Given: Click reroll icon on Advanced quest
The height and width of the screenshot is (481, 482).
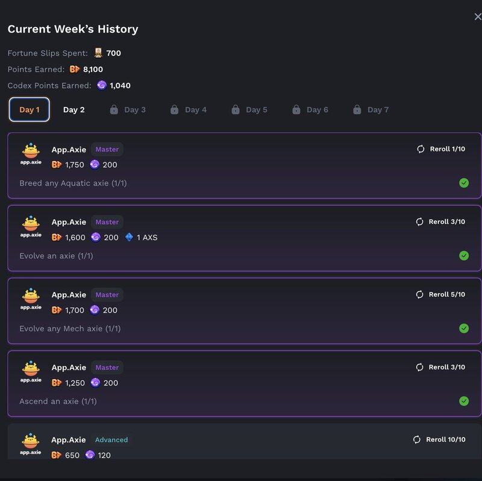Looking at the screenshot, I should tap(416, 440).
